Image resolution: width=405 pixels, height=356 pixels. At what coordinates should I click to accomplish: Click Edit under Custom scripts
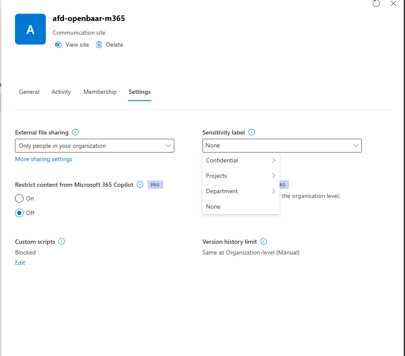20,263
